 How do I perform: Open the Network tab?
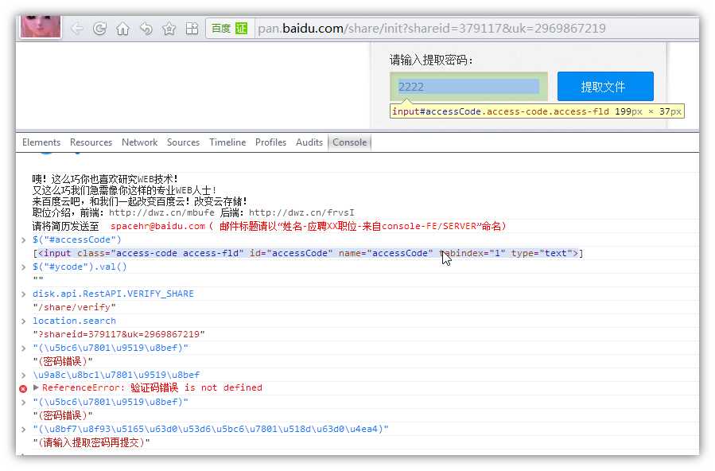[x=139, y=142]
